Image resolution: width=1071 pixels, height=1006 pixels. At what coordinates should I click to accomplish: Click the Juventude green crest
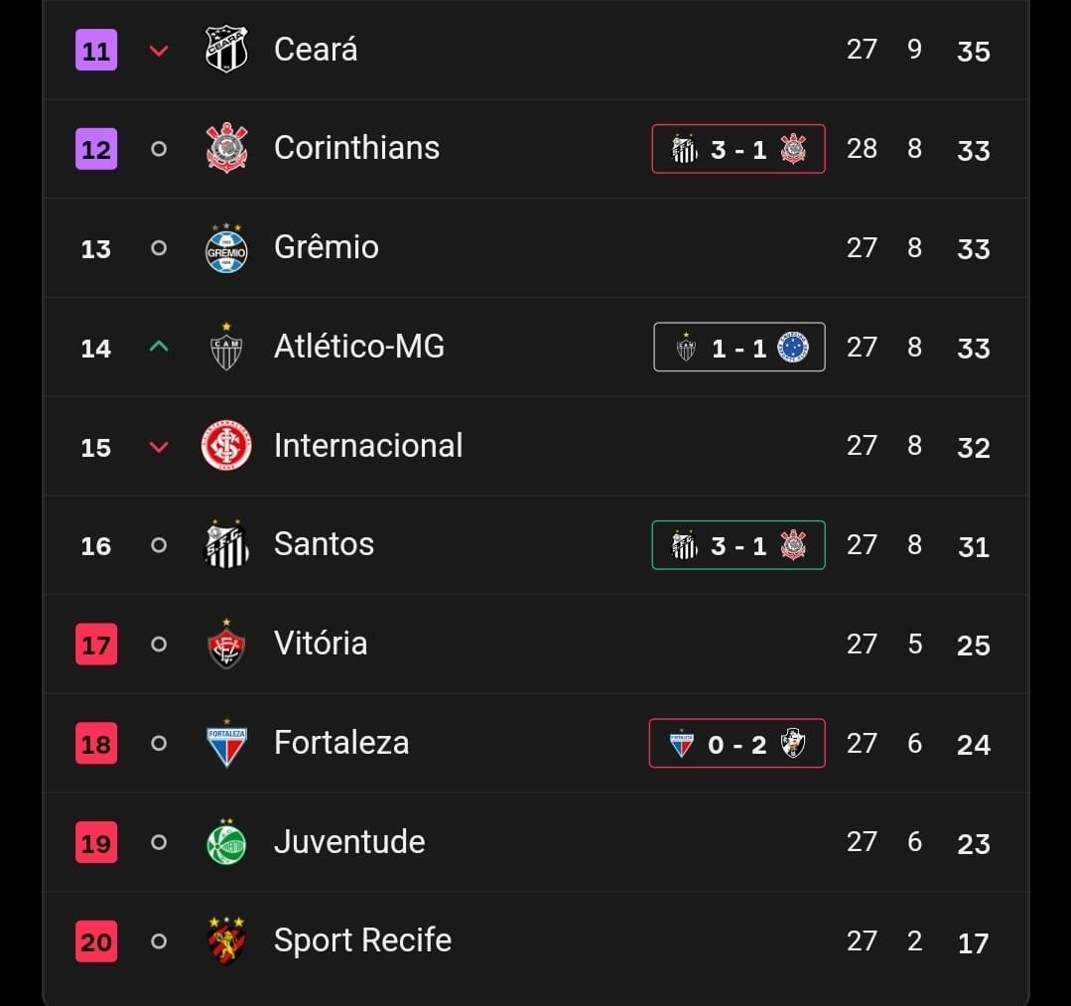[x=226, y=842]
